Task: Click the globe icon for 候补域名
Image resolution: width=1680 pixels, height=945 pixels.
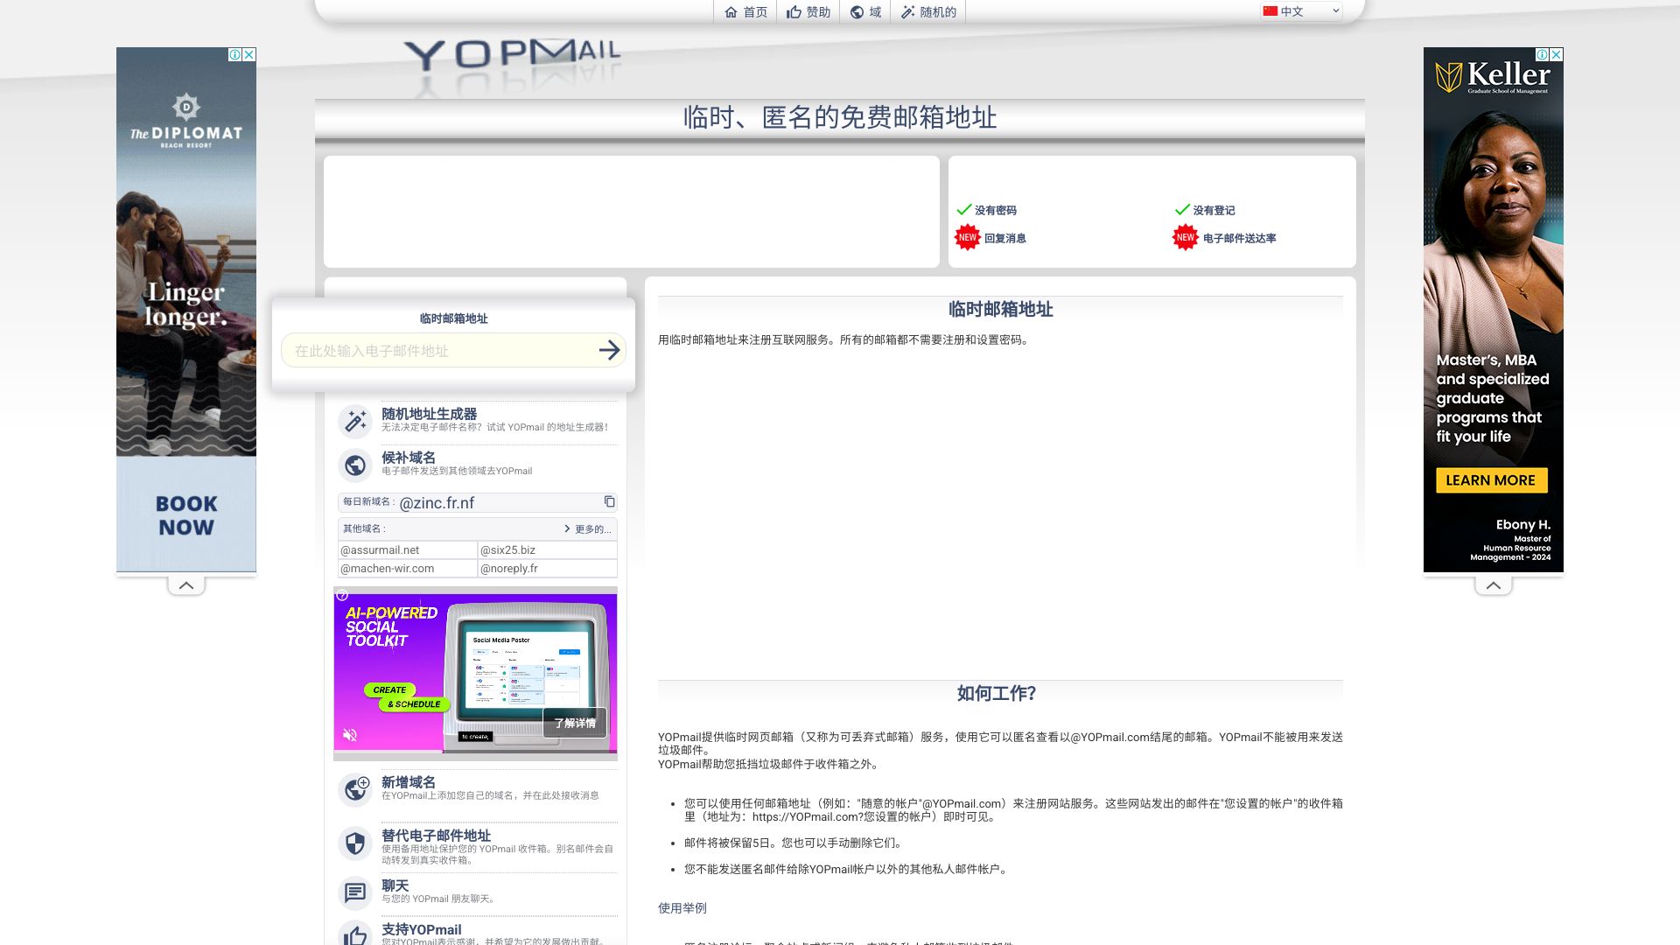Action: coord(355,465)
